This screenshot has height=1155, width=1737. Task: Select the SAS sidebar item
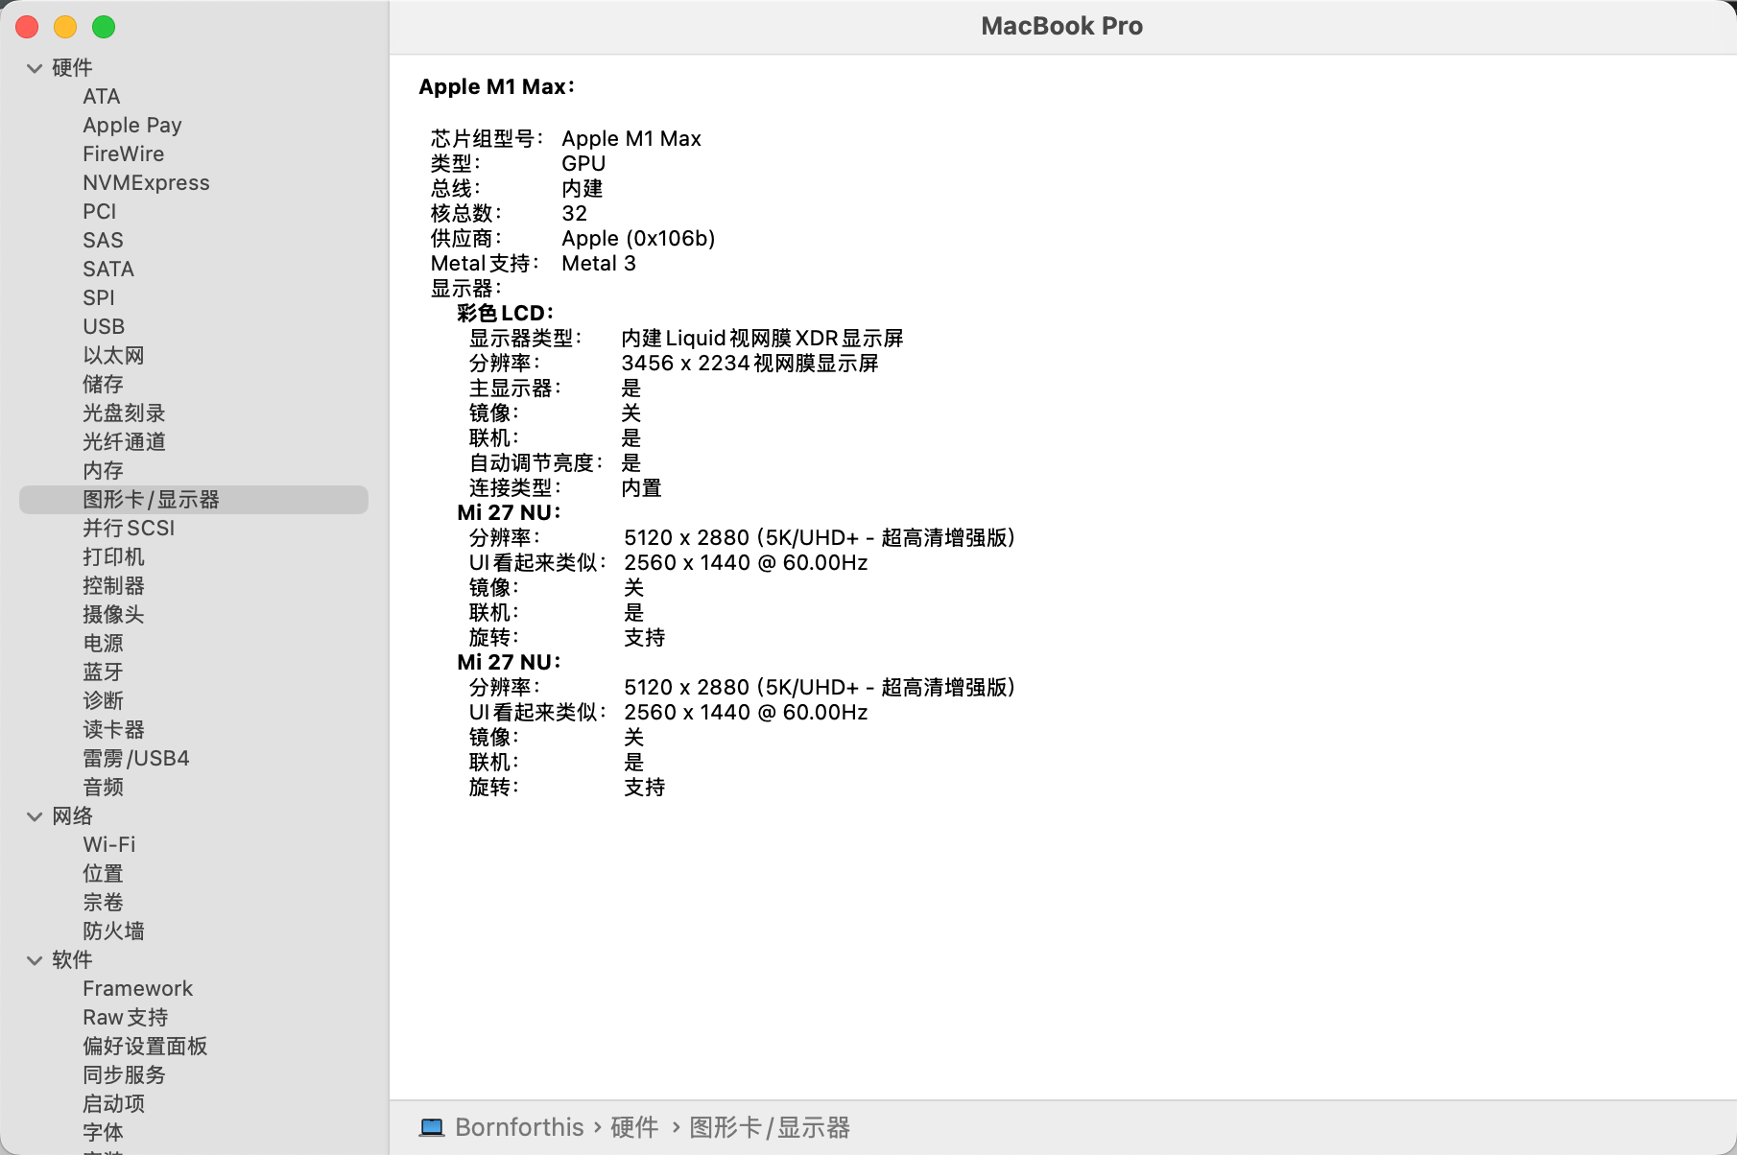[104, 241]
